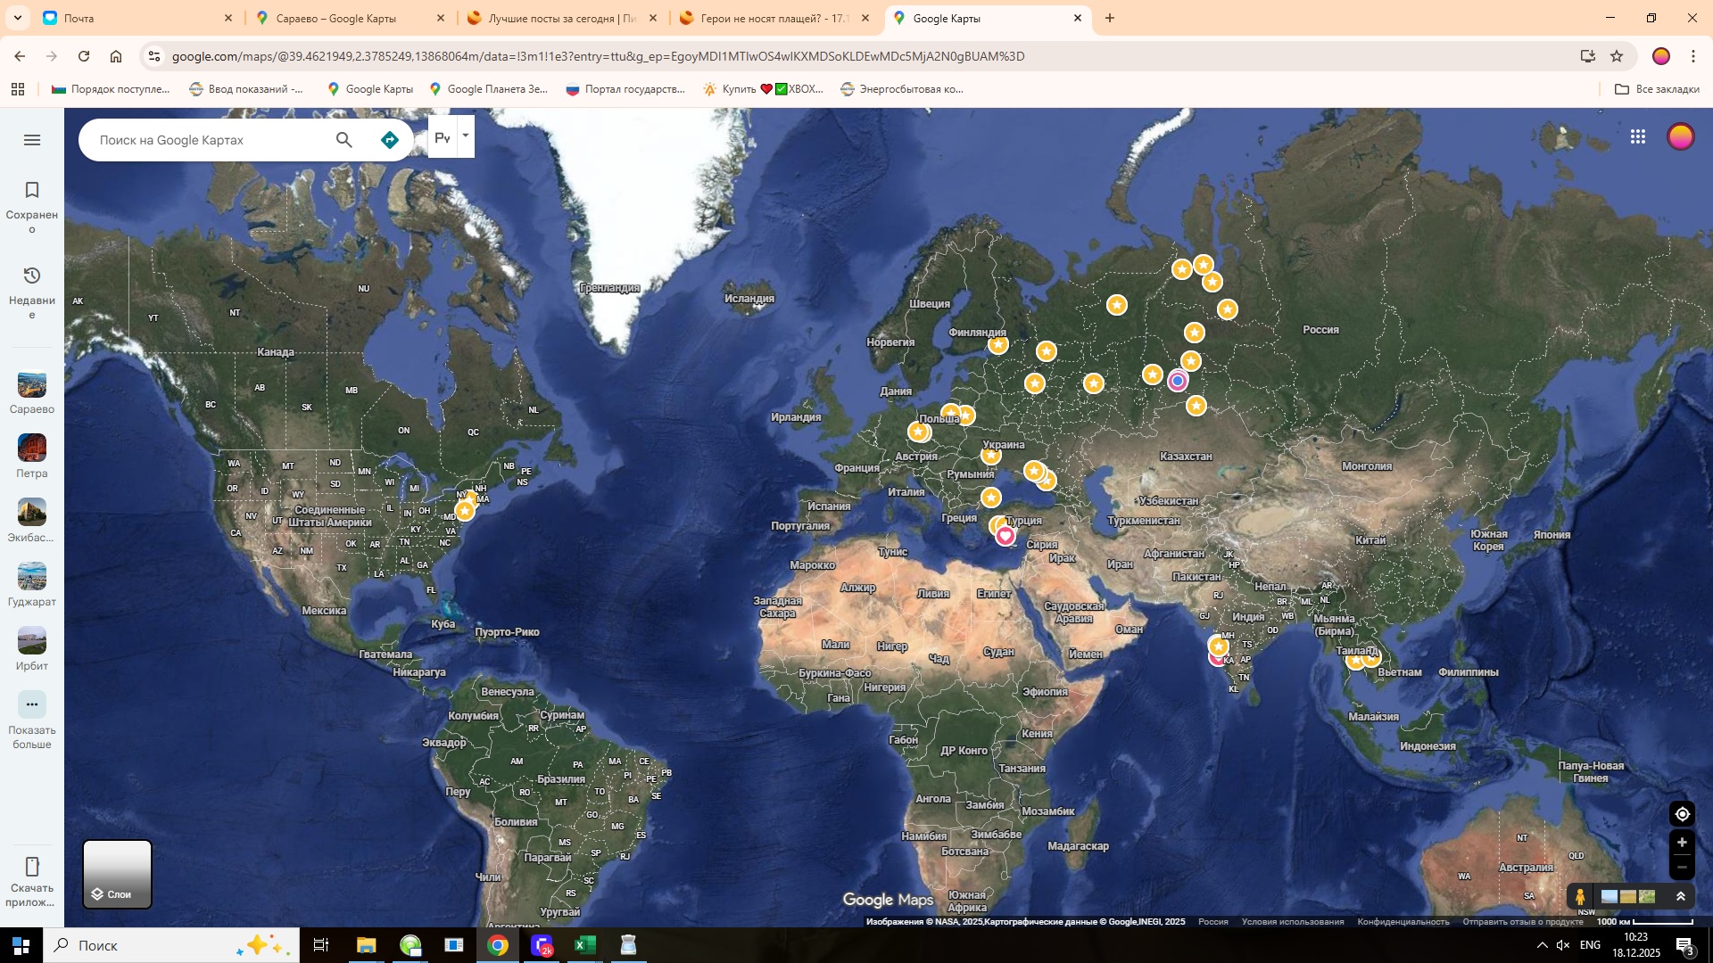Click the directions route icon

click(389, 140)
